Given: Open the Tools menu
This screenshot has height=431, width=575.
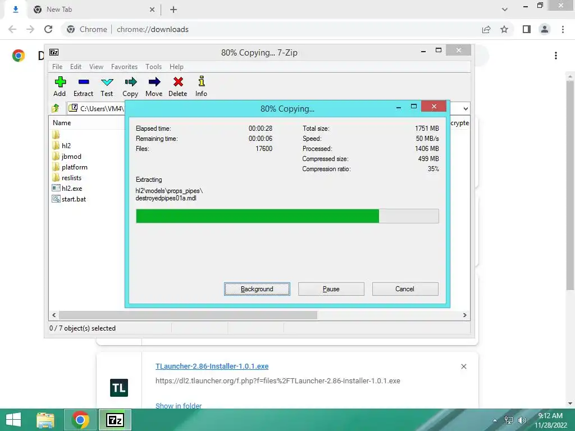Looking at the screenshot, I should (x=153, y=67).
